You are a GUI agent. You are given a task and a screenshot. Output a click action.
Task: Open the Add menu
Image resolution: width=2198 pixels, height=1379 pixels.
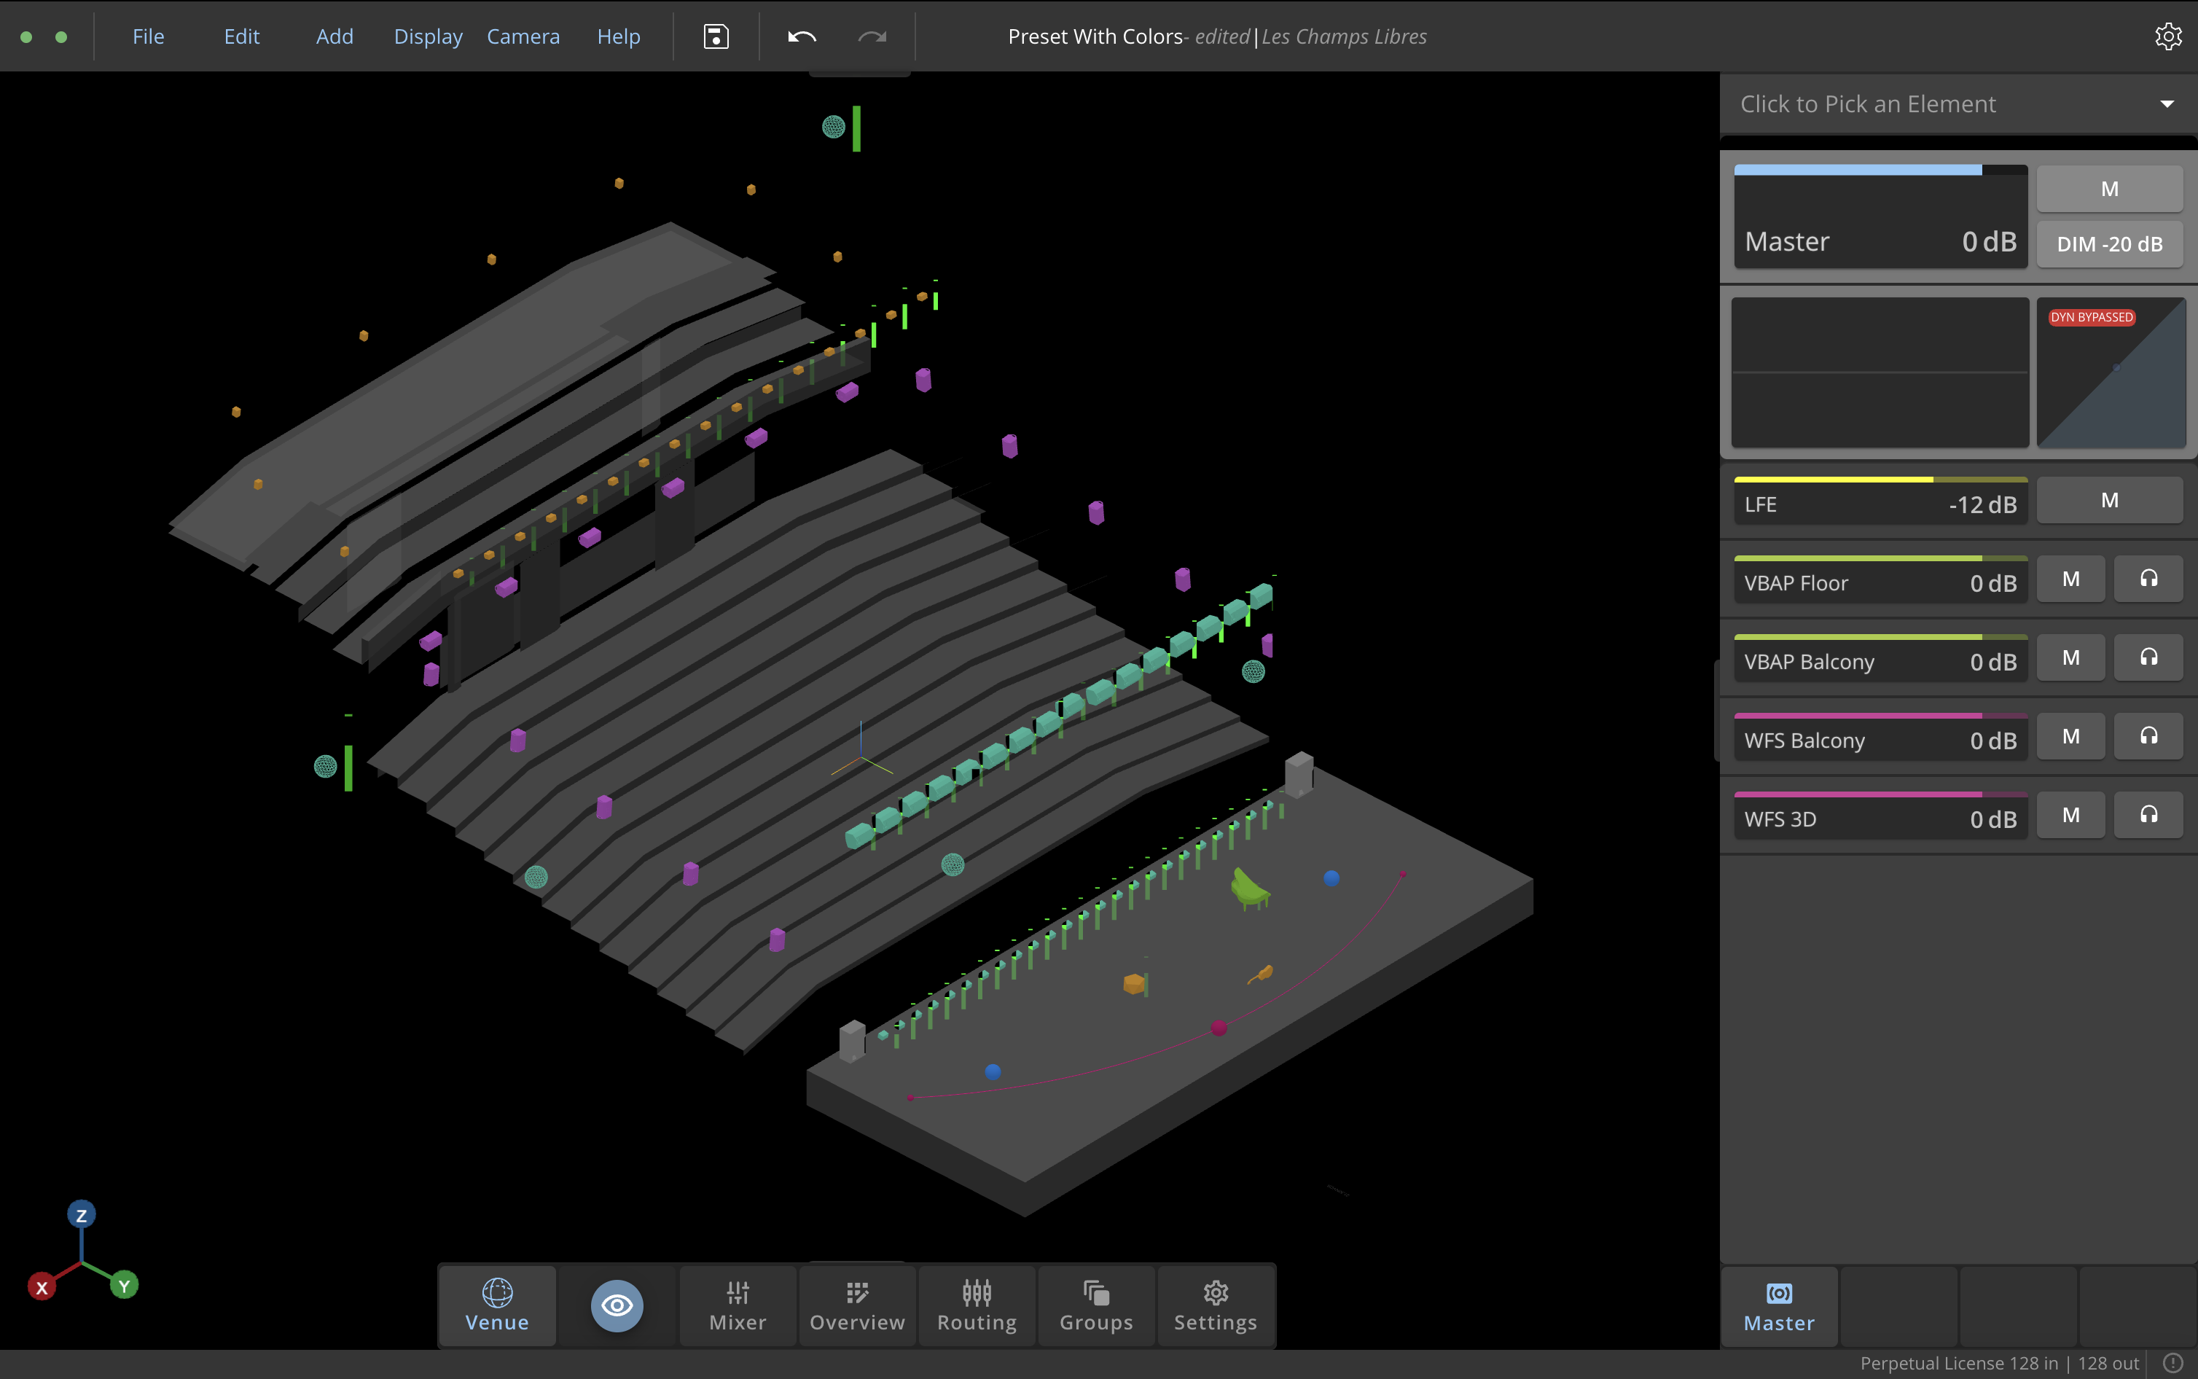pos(335,36)
